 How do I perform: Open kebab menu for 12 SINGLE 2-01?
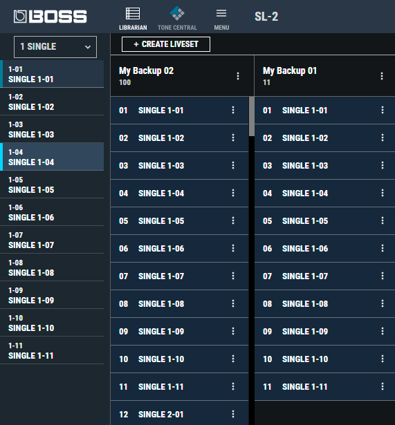(233, 414)
